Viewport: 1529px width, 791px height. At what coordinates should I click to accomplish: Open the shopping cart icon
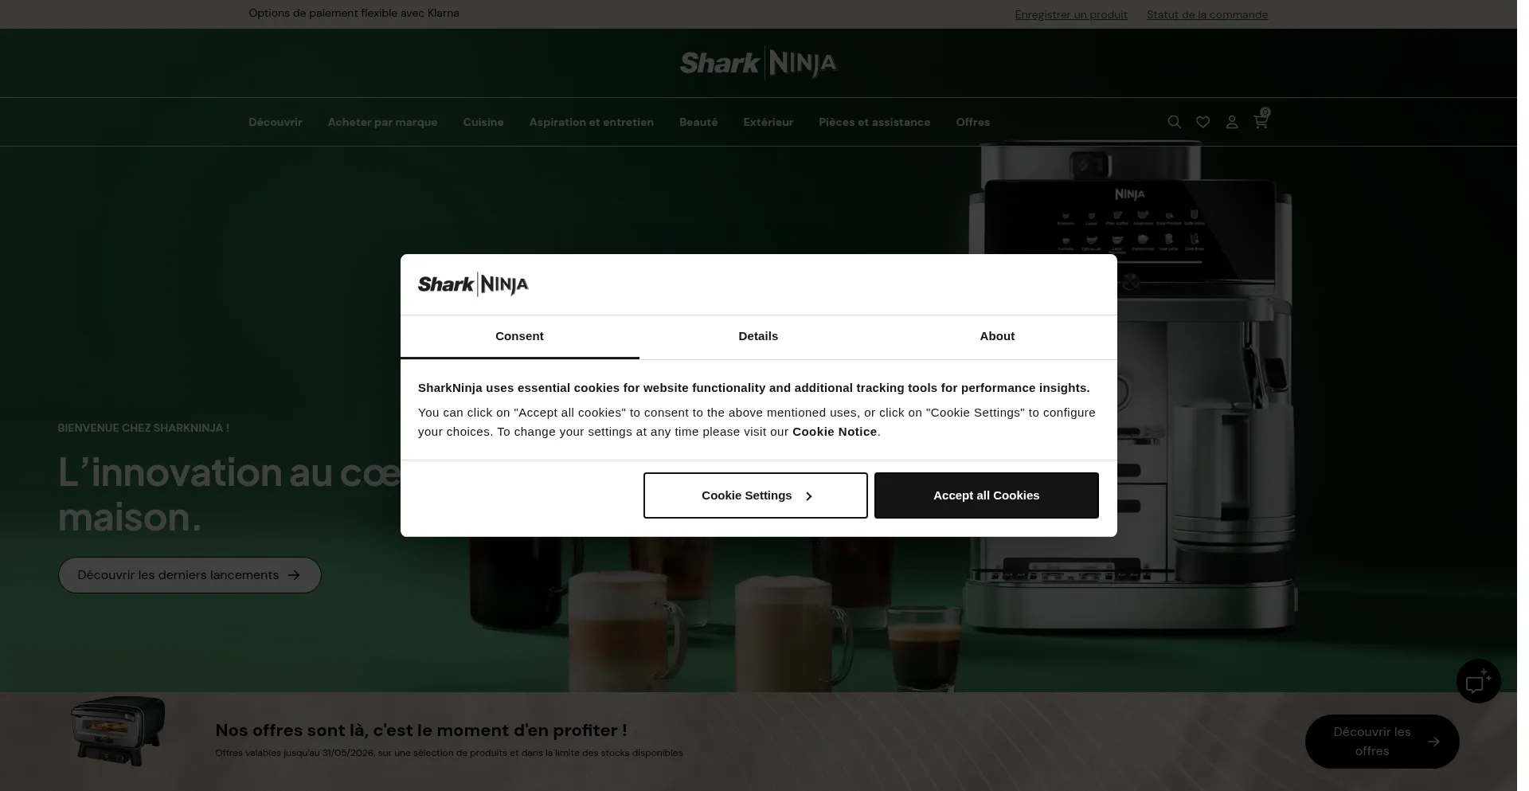[x=1261, y=120]
